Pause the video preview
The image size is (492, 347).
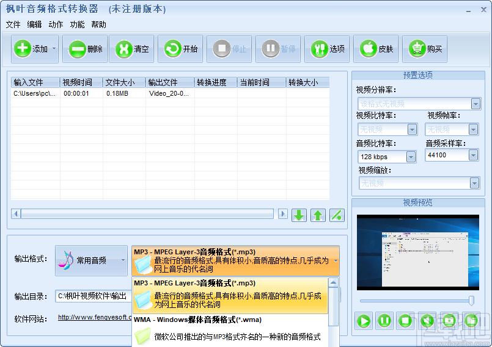point(384,321)
